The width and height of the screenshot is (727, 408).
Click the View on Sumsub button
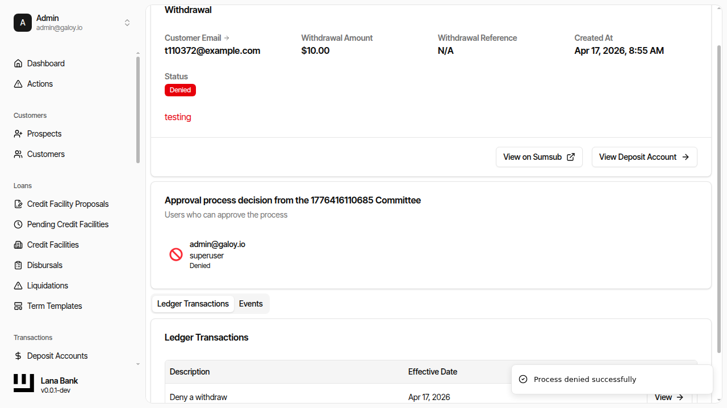click(538, 157)
